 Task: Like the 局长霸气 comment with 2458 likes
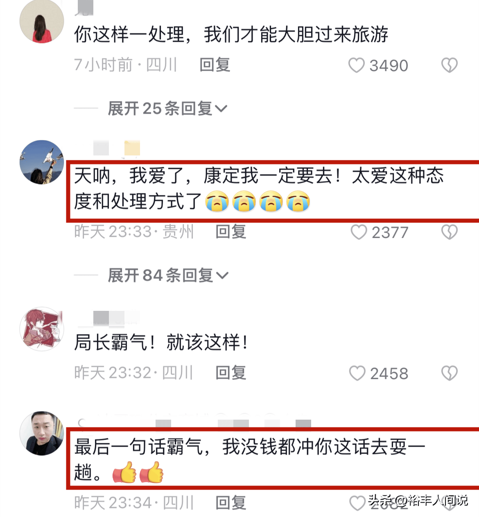point(357,373)
